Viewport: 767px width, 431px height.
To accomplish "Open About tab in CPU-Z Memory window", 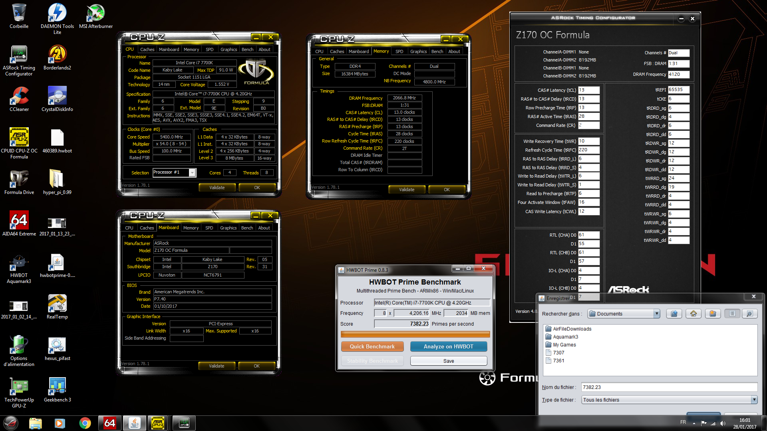I will click(454, 51).
